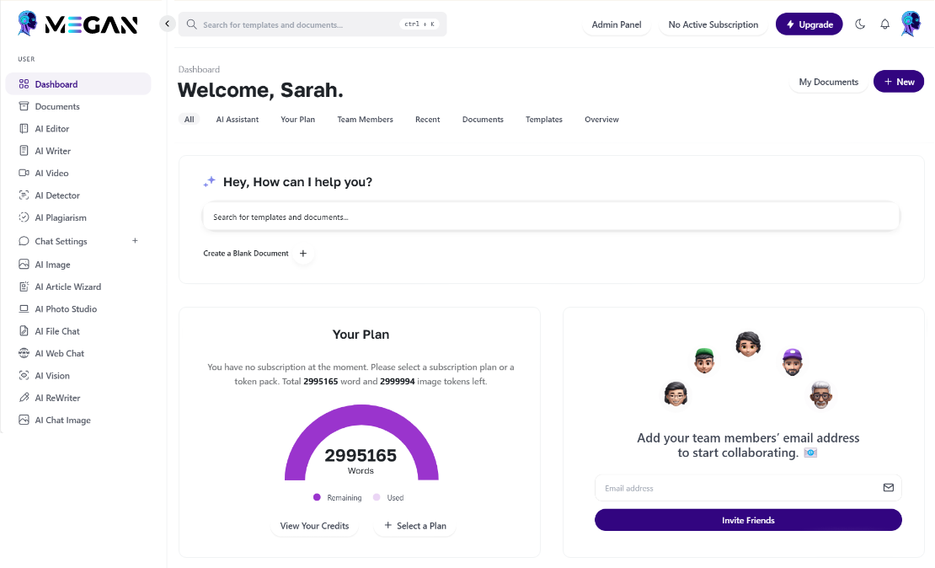The height and width of the screenshot is (568, 935).
Task: Open notifications via the bell icon
Action: click(885, 24)
